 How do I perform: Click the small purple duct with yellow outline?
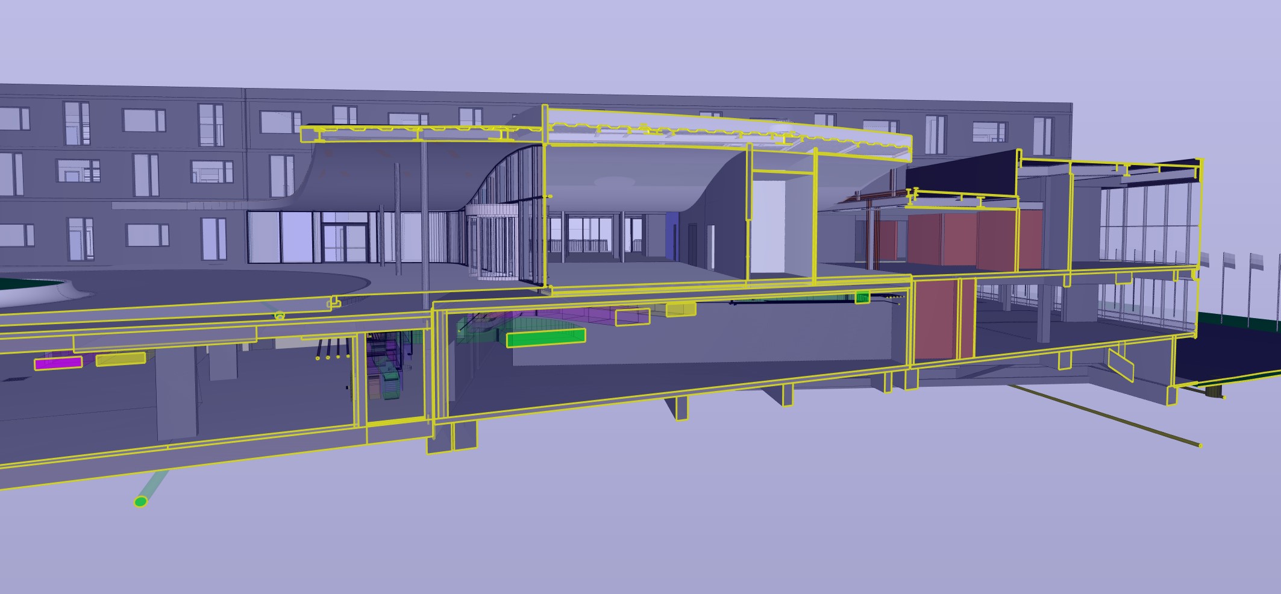(x=632, y=317)
